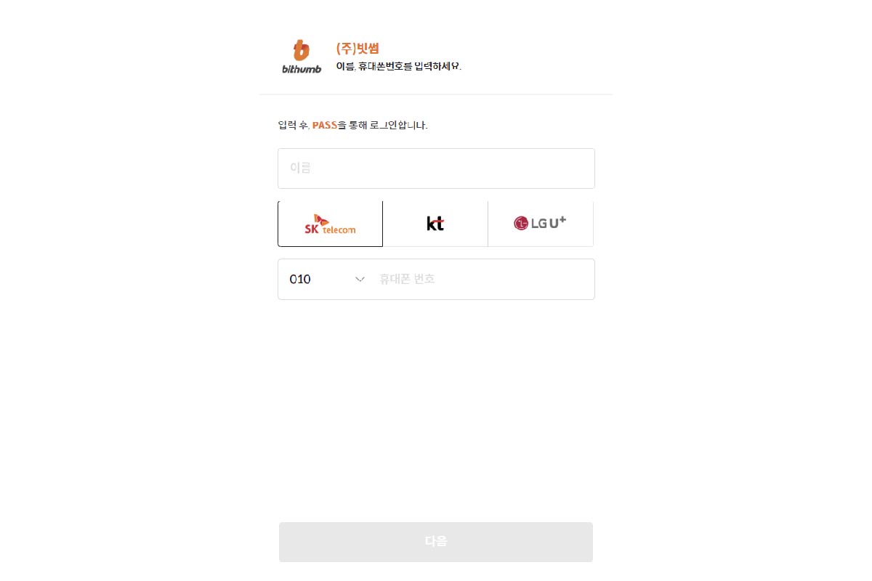The width and height of the screenshot is (872, 581).
Task: Click the '이름, 휴대폰번호를 입력하세요' instruction text
Action: pos(398,66)
